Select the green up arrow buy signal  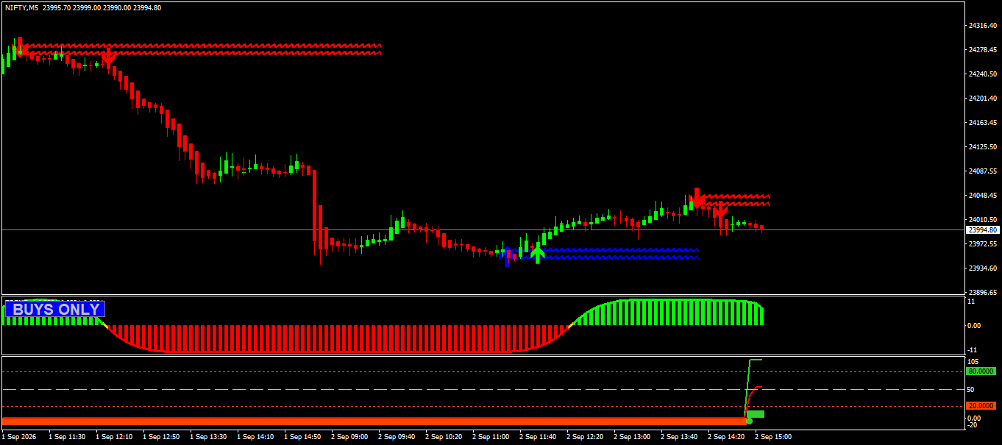click(x=538, y=254)
